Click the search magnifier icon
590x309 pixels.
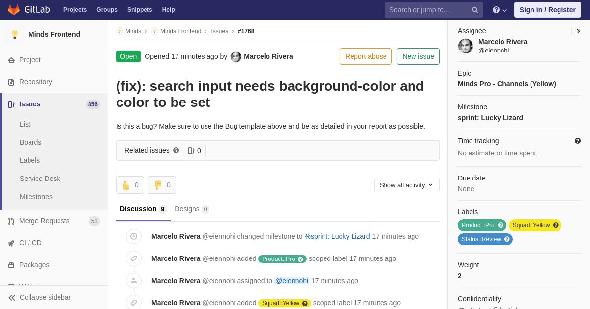[x=475, y=10]
